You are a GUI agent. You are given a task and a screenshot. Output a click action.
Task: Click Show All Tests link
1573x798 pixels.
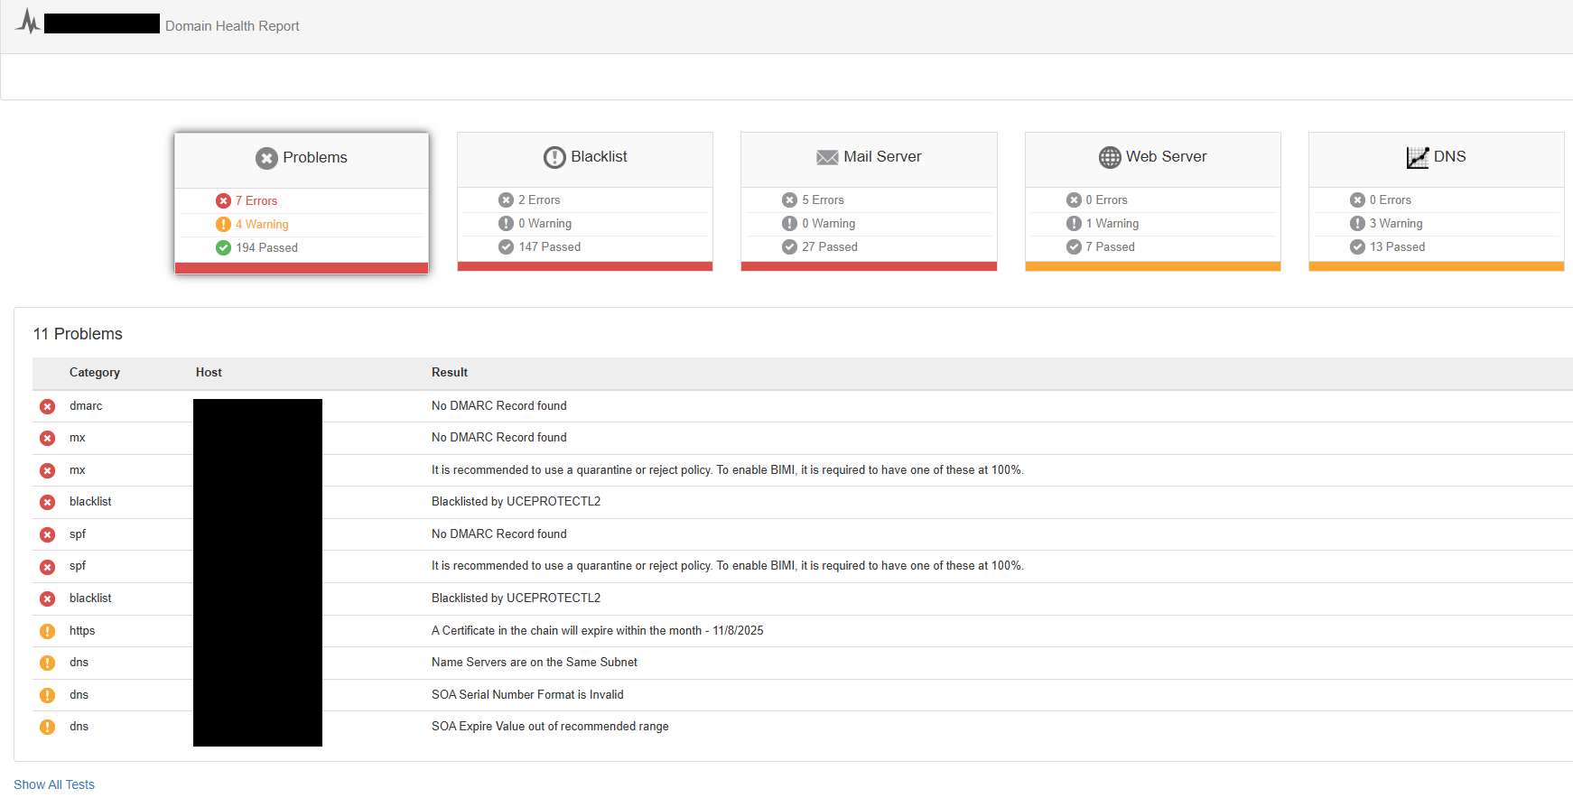pos(54,784)
